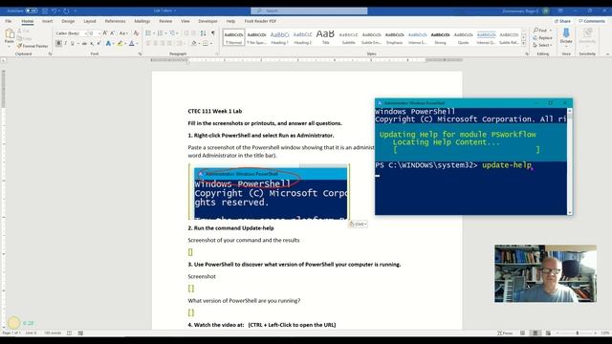The height and width of the screenshot is (344, 612).
Task: Click the Multilevel List icon
Action: click(x=172, y=33)
